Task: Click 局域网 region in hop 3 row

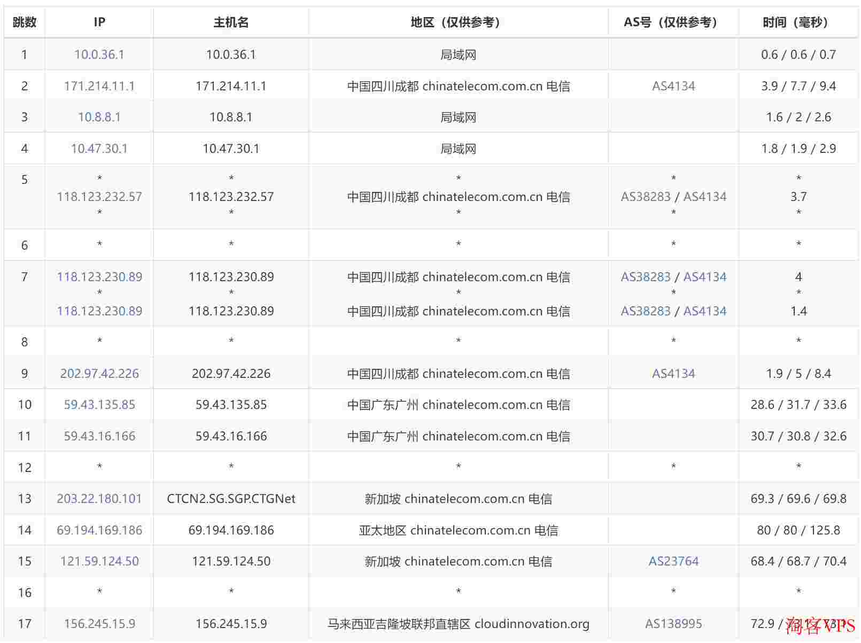Action: click(x=459, y=117)
